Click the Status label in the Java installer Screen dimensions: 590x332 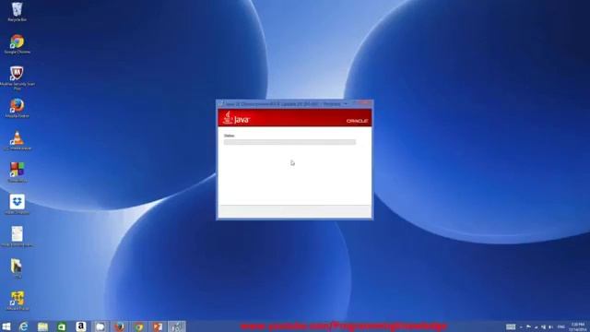(230, 136)
